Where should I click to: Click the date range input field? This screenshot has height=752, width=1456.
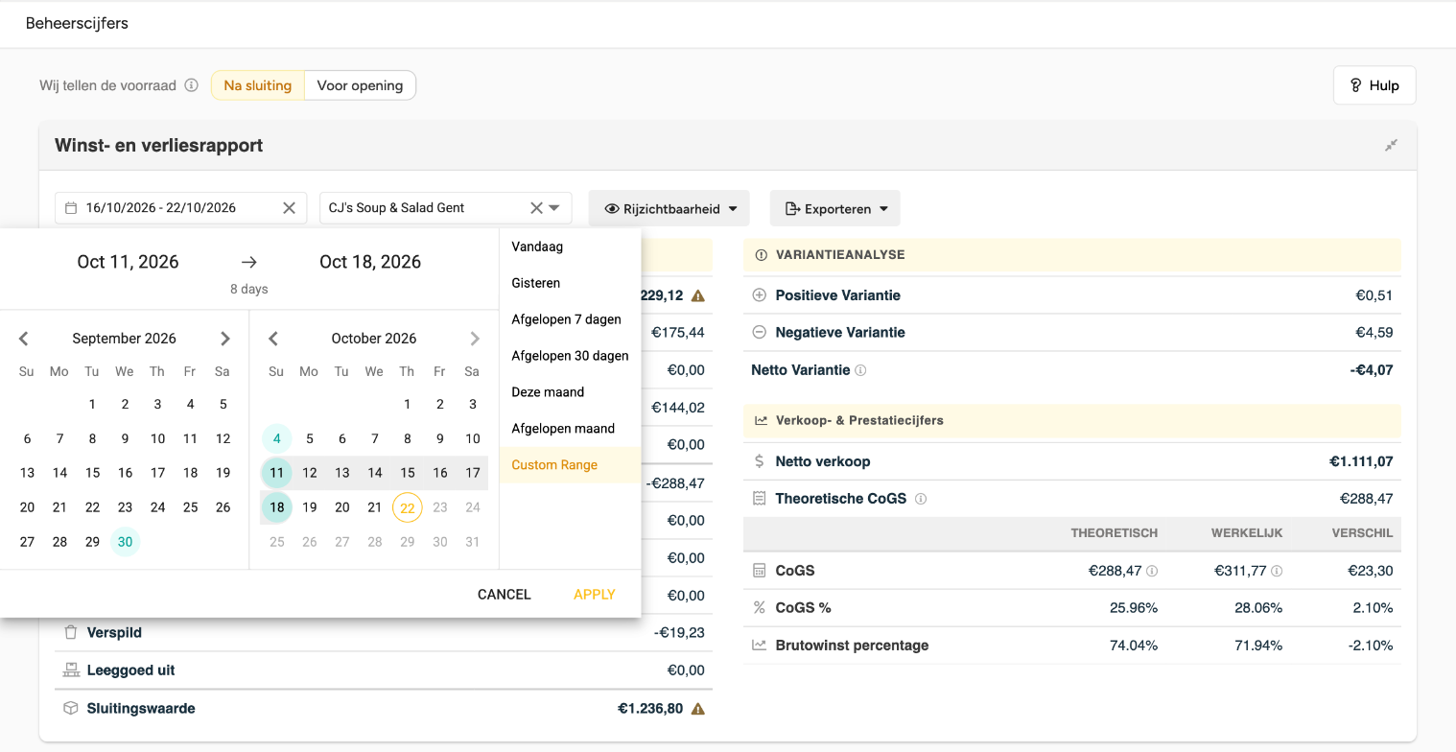tap(180, 208)
